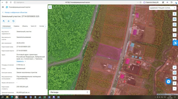Screen dimensions: 178x99
Task: Expand address via Развернуть chevron
Action: coord(25,61)
